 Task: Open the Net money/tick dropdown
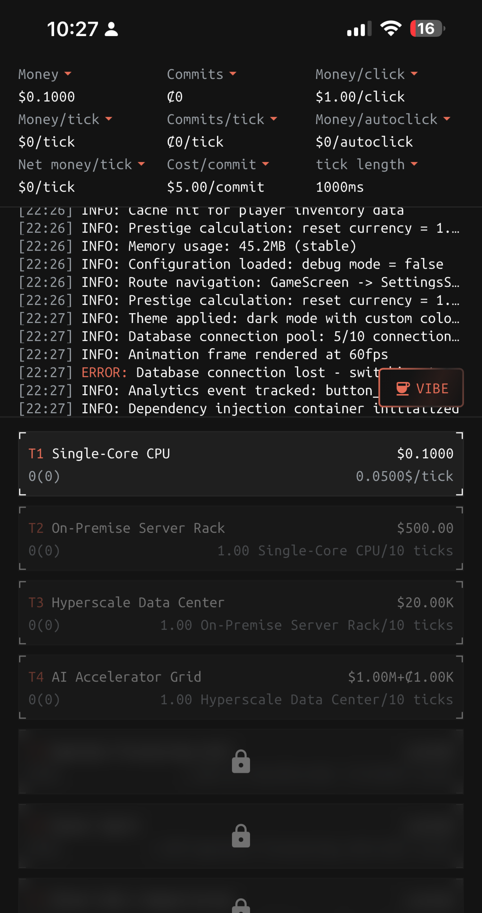point(141,164)
